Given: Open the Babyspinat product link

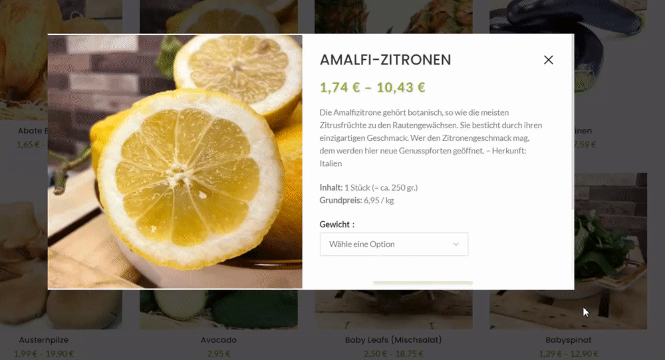Looking at the screenshot, I should point(569,340).
